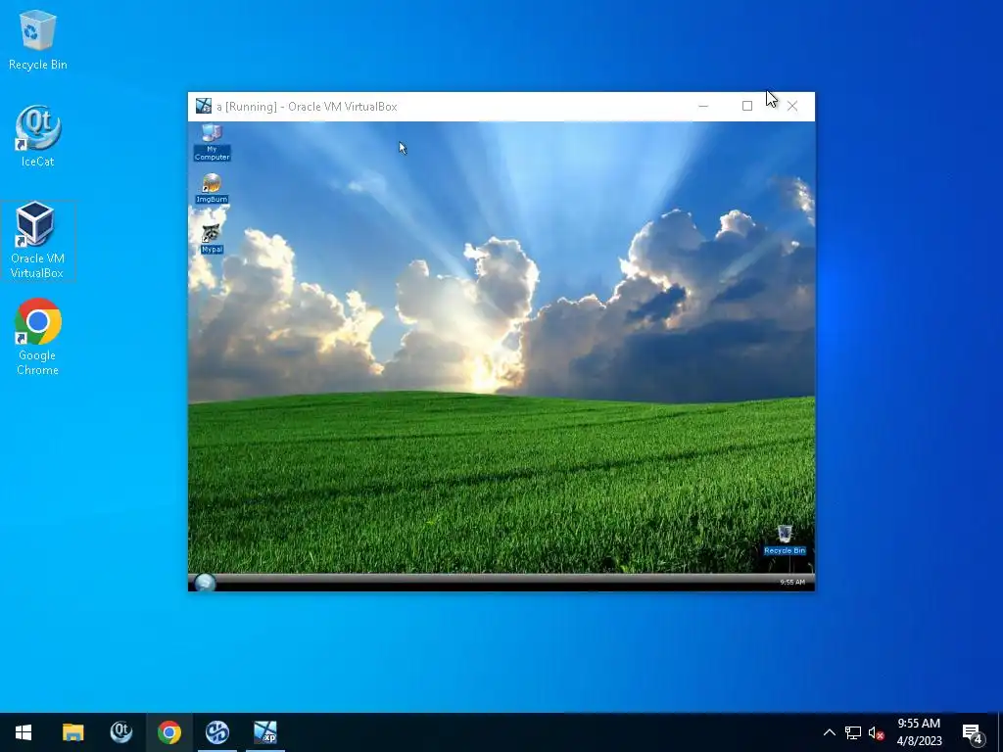Screen dimensions: 1003x752
Task: Select My Computer icon inside the VM
Action: (212, 142)
